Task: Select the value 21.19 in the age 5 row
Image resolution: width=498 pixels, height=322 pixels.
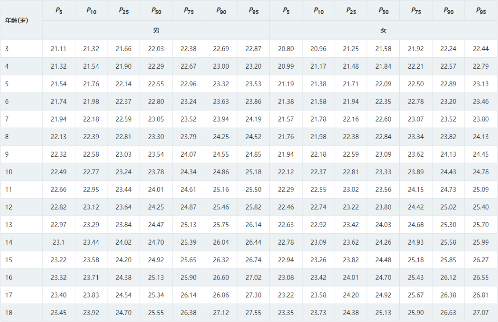Action: tap(286, 84)
